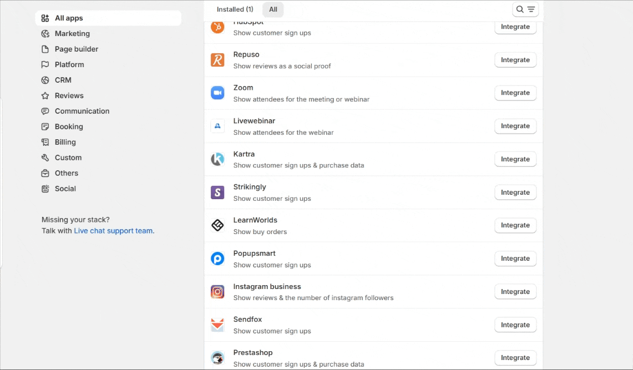
Task: Click the Repuso app name
Action: (246, 54)
